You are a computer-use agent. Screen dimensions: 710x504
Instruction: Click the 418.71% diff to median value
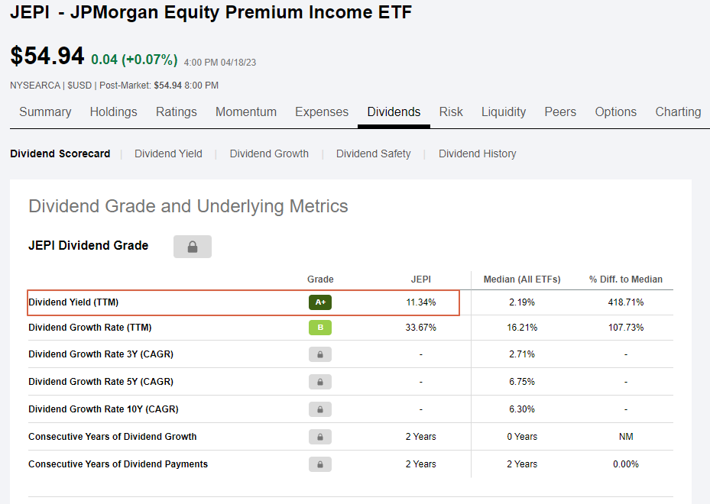(x=626, y=302)
